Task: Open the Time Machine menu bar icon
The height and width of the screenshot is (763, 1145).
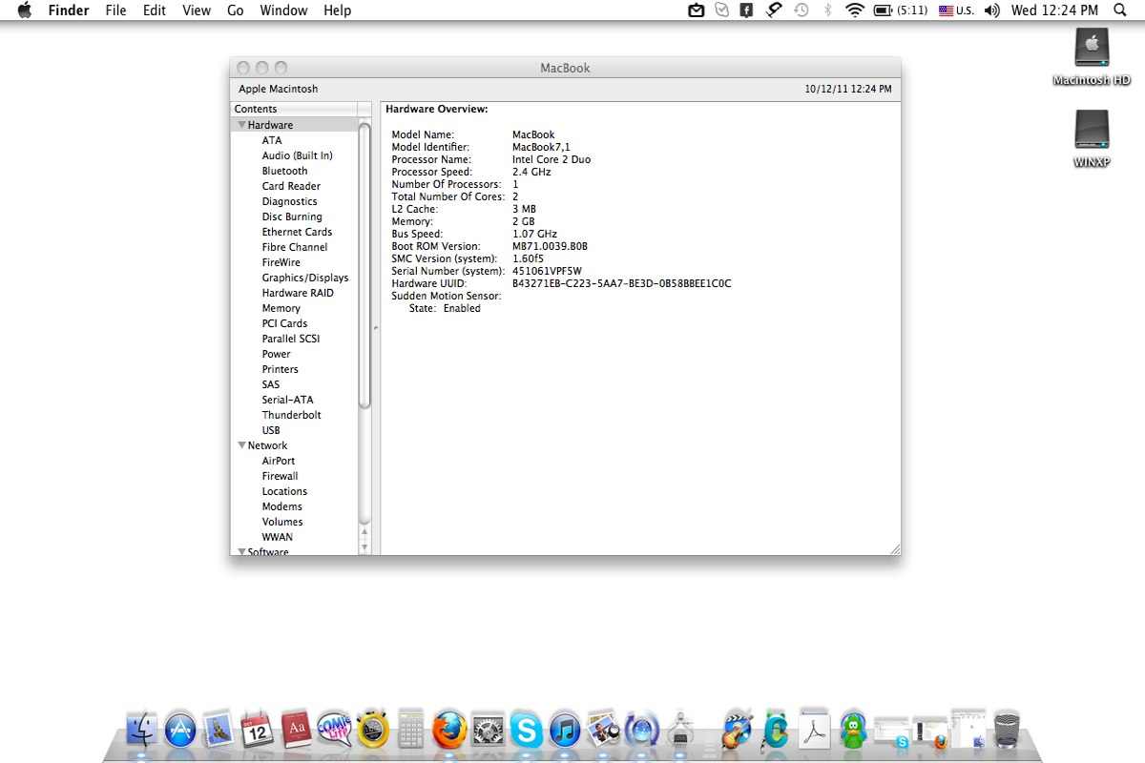Action: tap(801, 10)
